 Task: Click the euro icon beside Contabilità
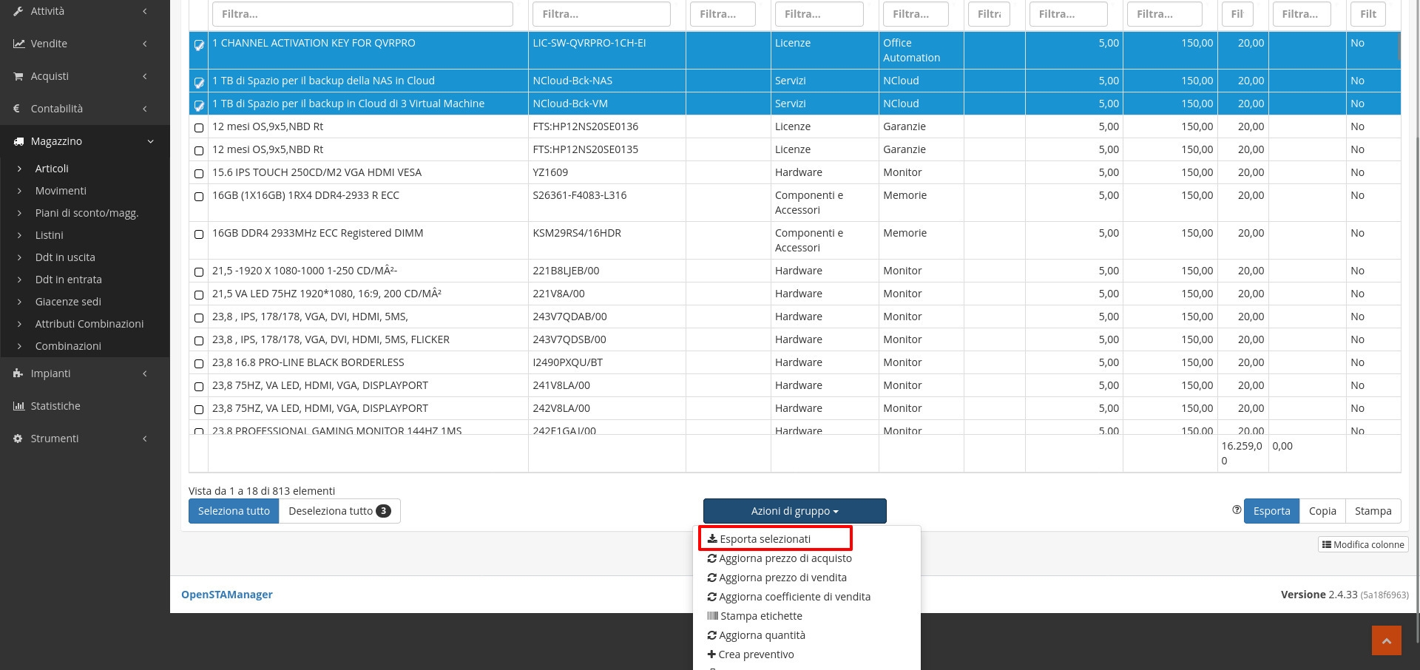[x=17, y=109]
